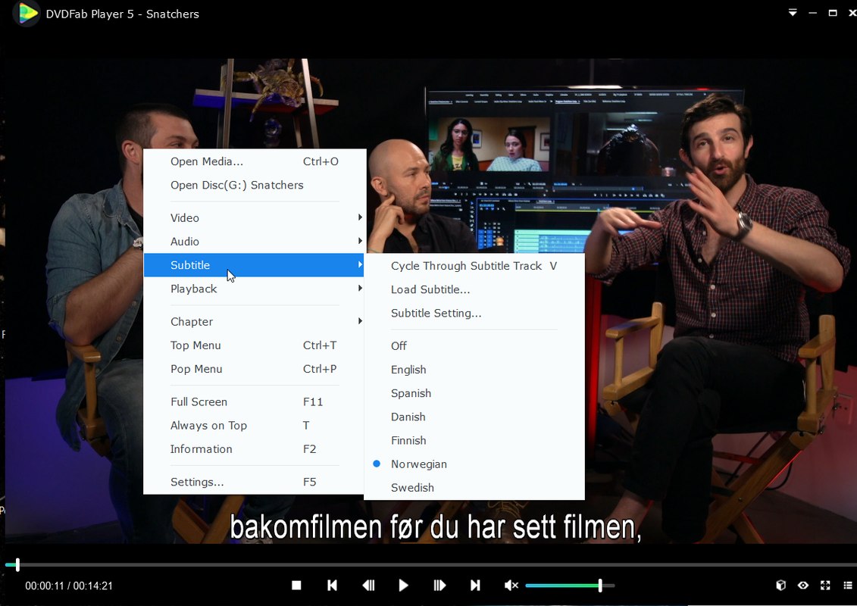Unmute audio via the speaker icon
This screenshot has height=606, width=857.
pyautogui.click(x=511, y=586)
